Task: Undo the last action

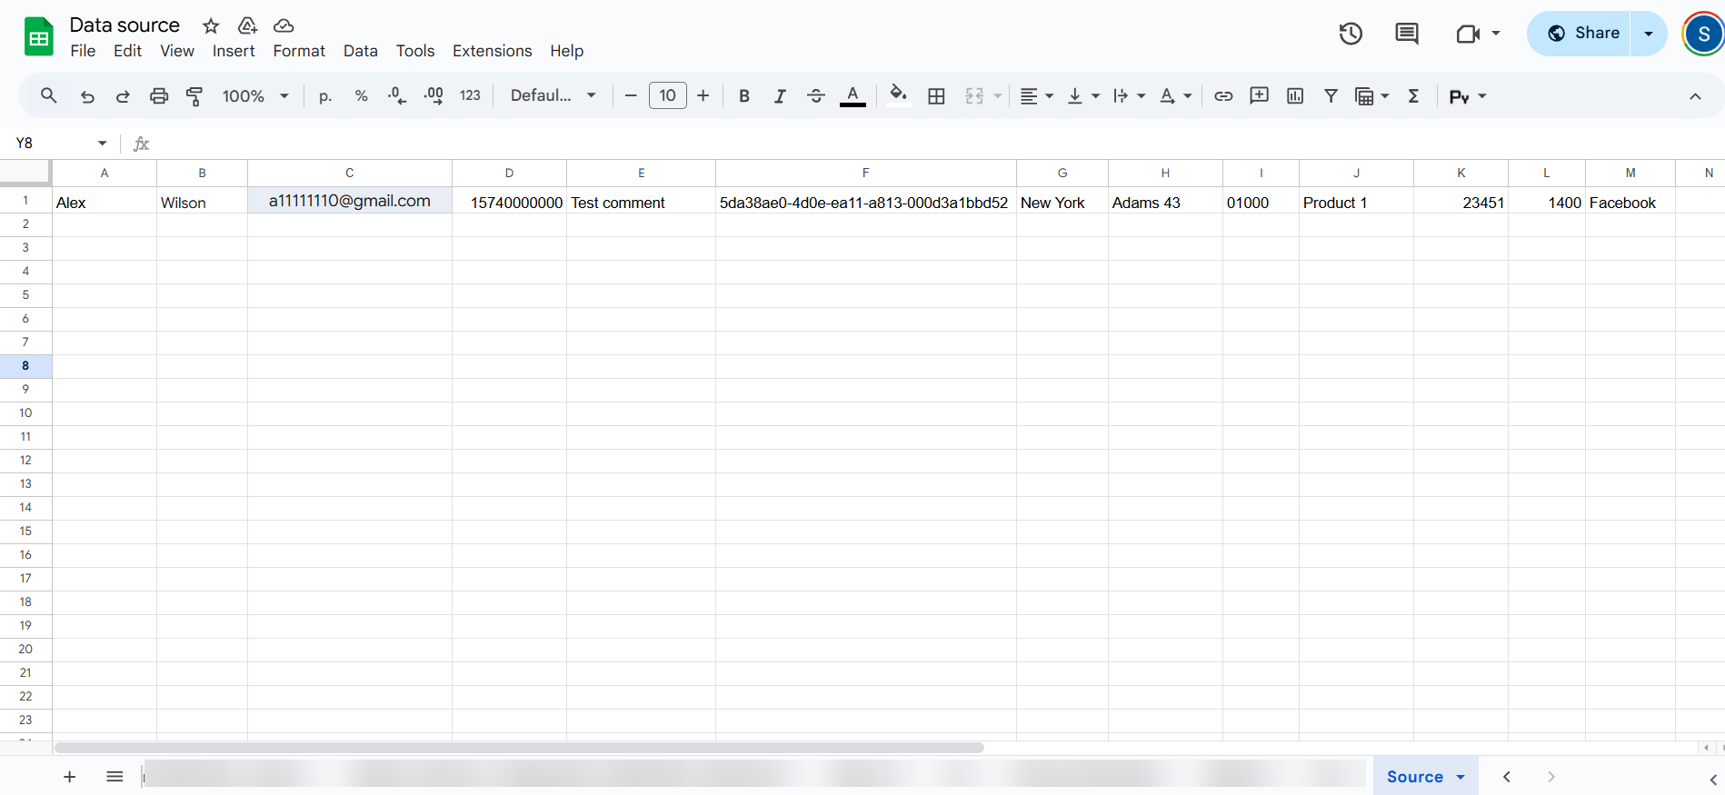Action: click(x=87, y=96)
